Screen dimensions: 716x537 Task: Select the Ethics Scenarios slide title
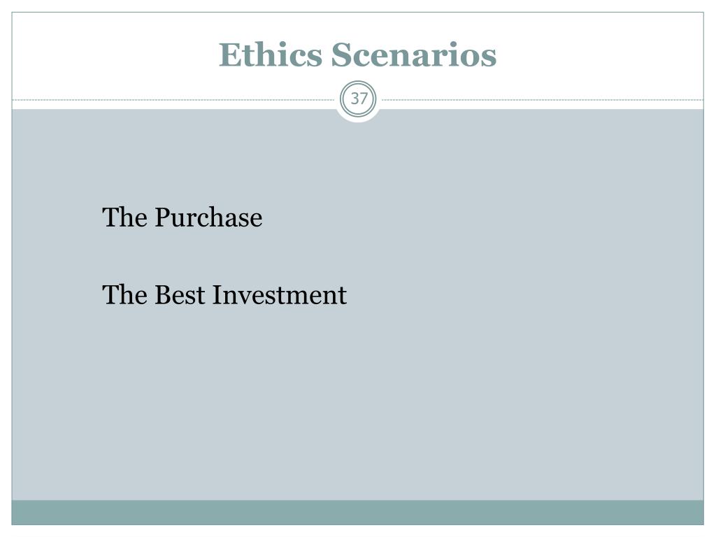point(357,55)
